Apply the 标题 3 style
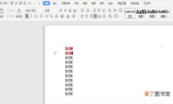The width and height of the screenshot is (173, 104). [x=163, y=13]
